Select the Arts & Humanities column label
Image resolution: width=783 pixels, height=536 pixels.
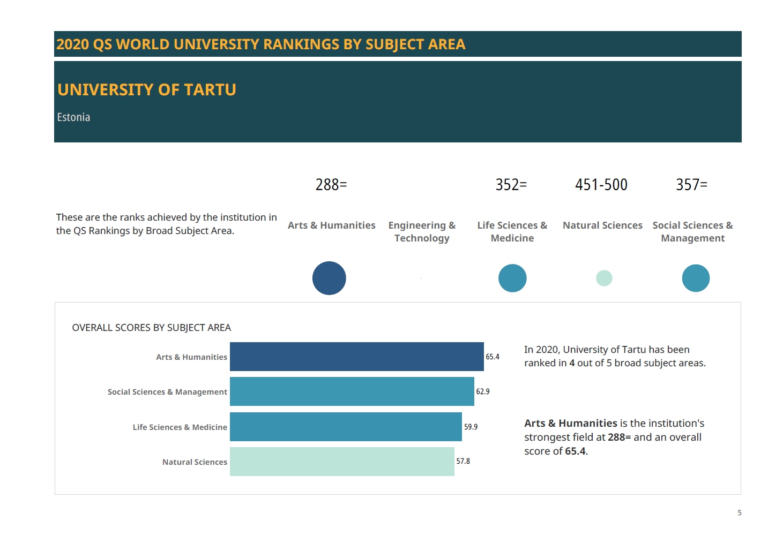(332, 225)
